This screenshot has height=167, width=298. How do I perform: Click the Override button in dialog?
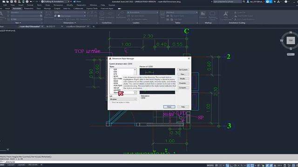pyautogui.click(x=183, y=83)
